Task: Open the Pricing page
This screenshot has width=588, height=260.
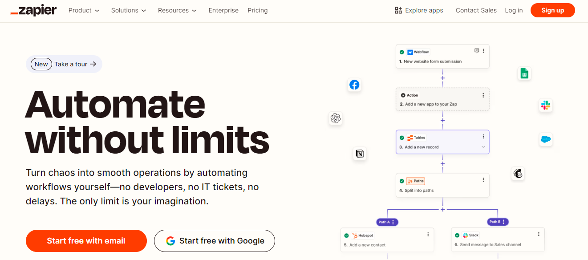Action: click(x=258, y=10)
